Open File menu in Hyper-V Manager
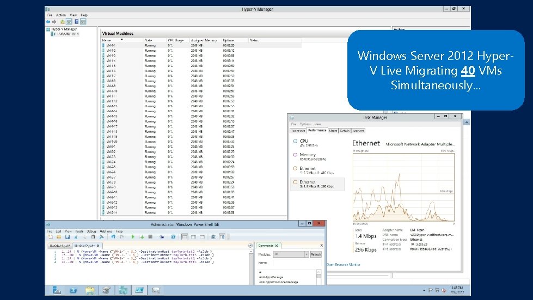The width and height of the screenshot is (533, 300). tap(50, 15)
